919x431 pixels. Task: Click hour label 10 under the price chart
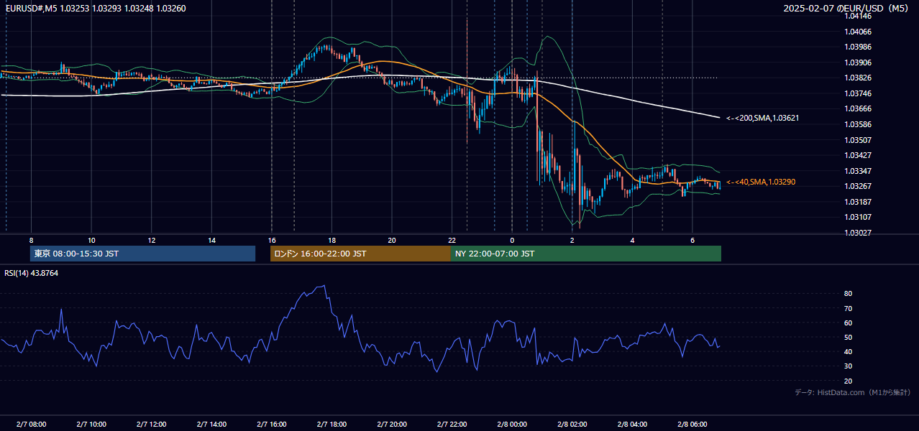tap(91, 240)
